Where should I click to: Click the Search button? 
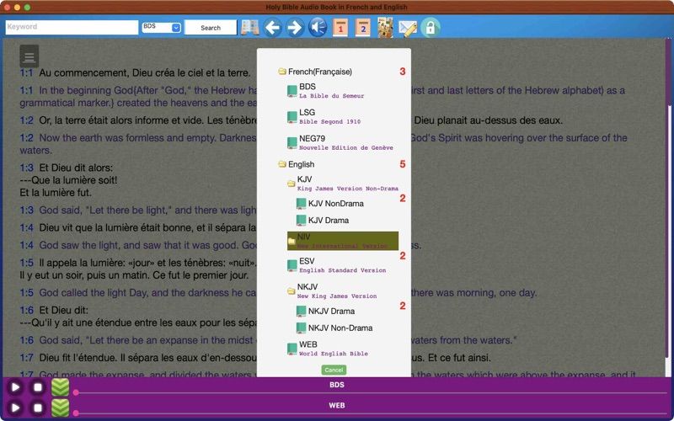click(211, 28)
